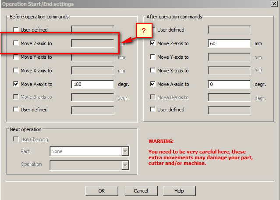The height and width of the screenshot is (200, 280).
Task: Open Help for this dialog
Action: (x=179, y=191)
